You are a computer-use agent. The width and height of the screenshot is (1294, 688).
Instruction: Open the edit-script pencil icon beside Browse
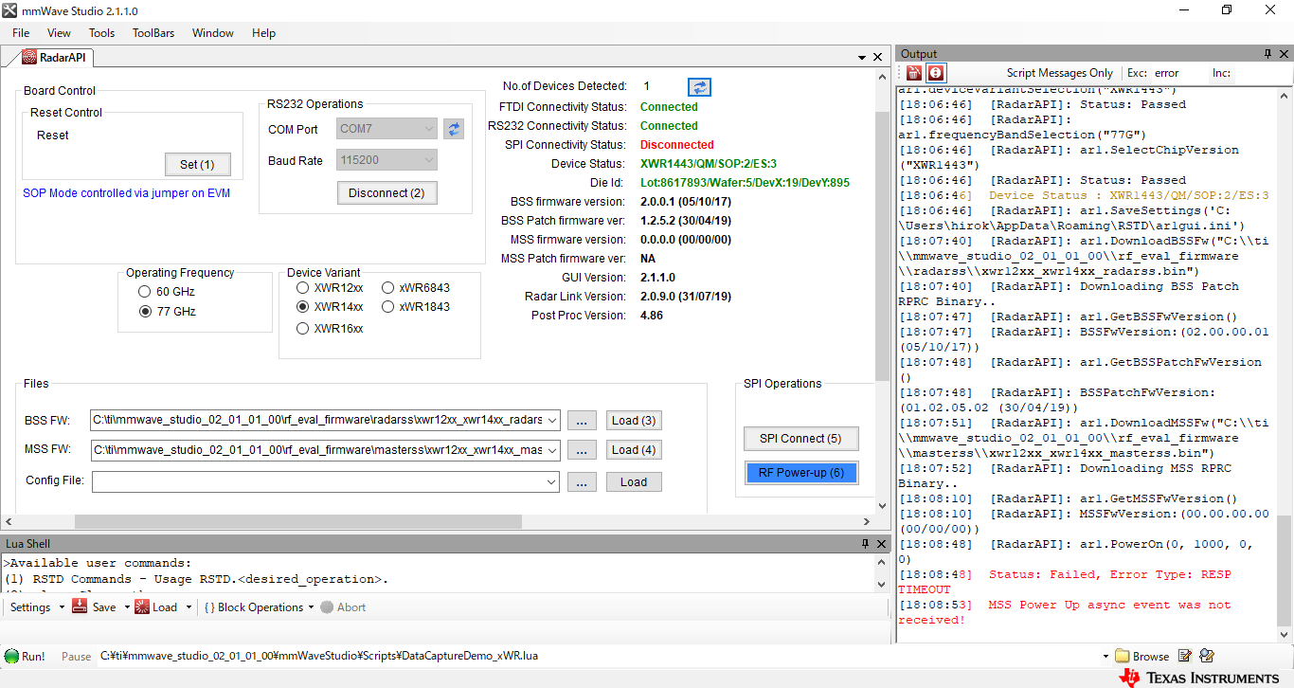[1185, 656]
